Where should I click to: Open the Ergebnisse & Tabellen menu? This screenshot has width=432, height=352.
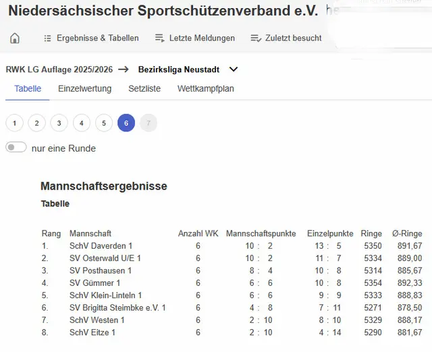97,38
